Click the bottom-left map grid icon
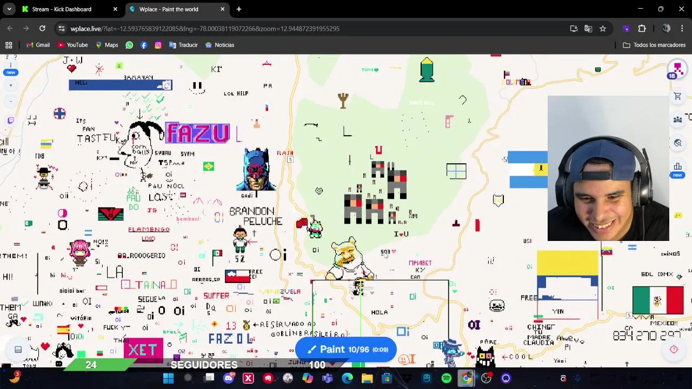692x389 pixels. (18, 350)
